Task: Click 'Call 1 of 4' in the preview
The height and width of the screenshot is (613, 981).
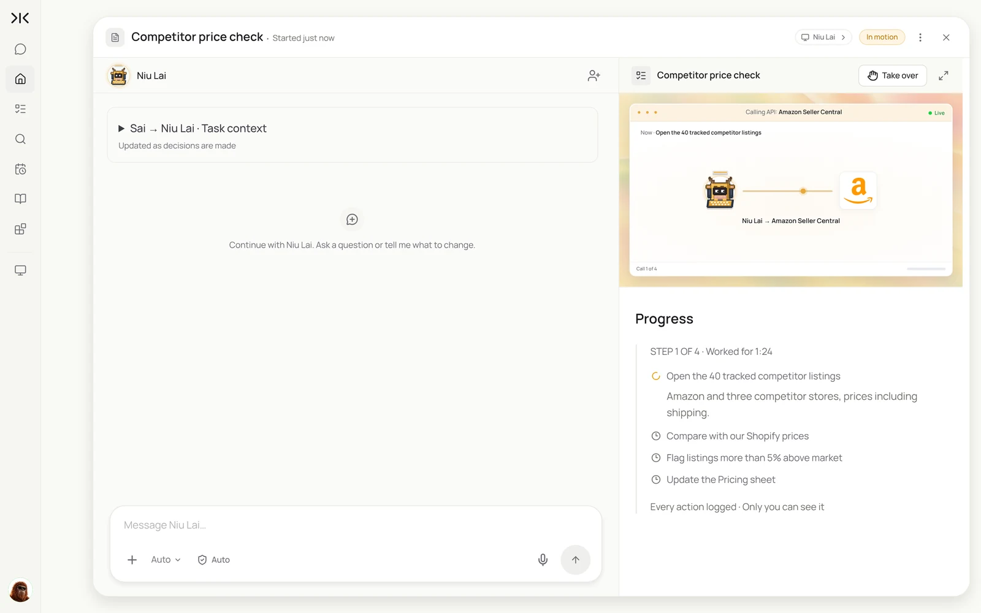Action: coord(646,268)
